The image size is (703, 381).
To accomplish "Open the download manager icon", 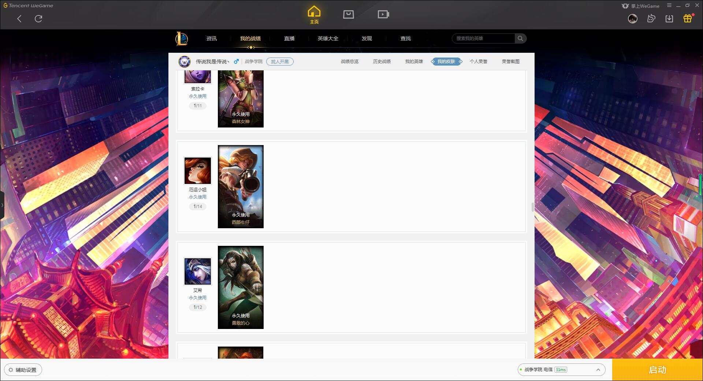I will pos(669,19).
